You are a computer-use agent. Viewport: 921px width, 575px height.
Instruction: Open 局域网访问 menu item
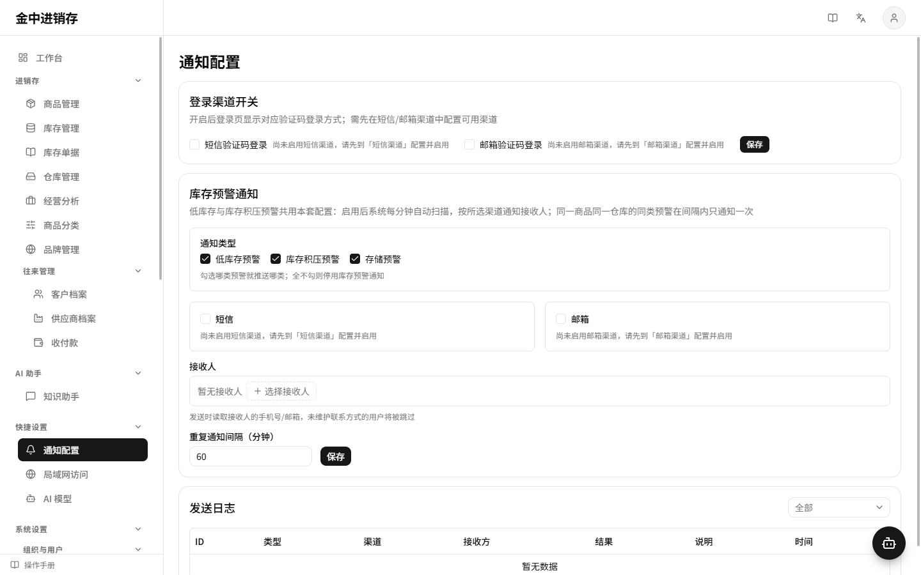tap(83, 474)
